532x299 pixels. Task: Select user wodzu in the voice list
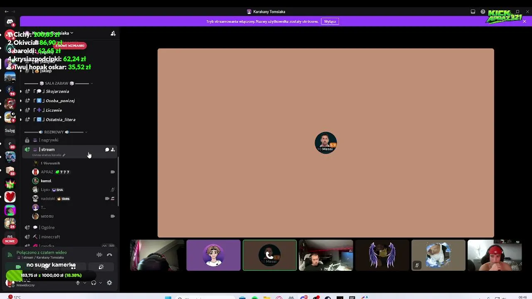point(74,216)
